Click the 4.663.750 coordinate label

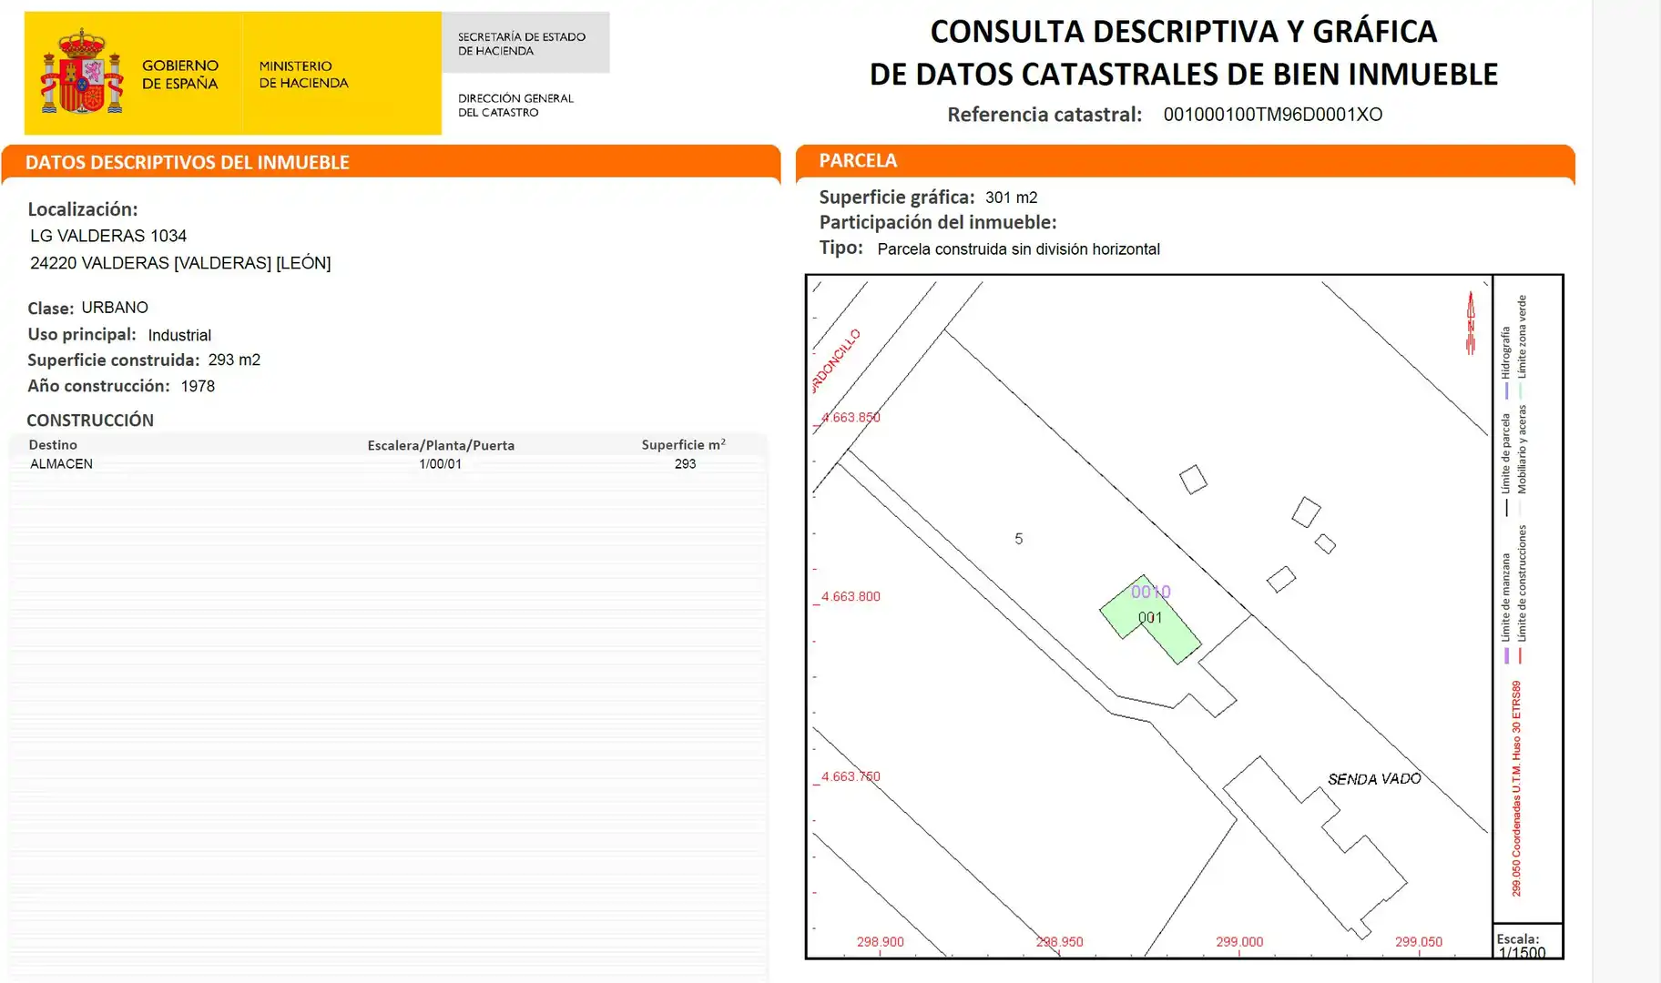tap(850, 776)
